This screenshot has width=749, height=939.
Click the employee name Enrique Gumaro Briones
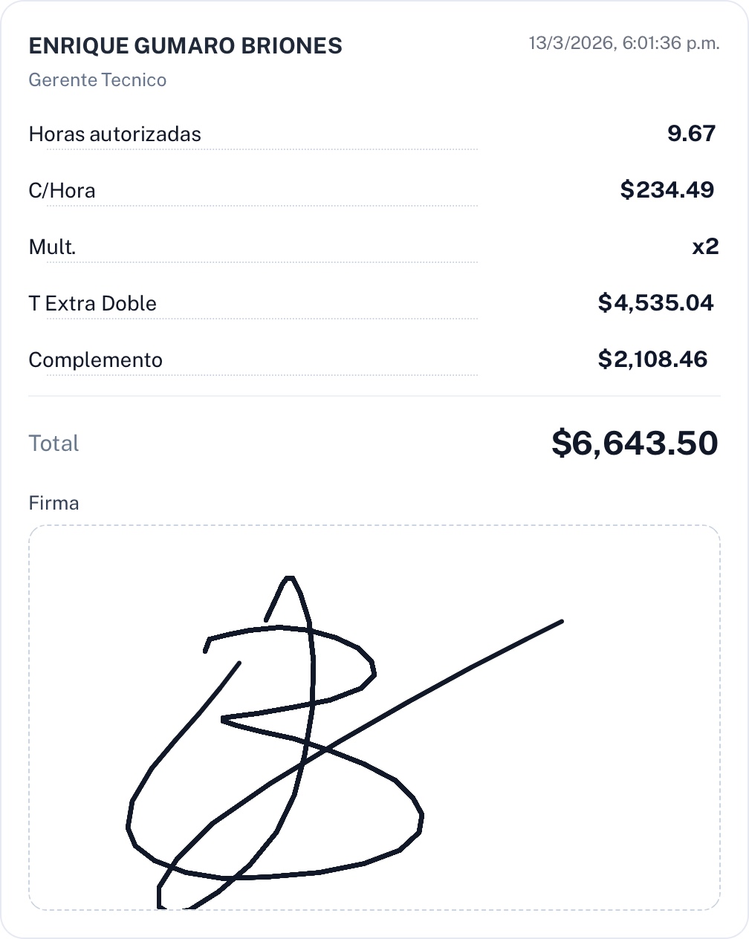coord(185,46)
